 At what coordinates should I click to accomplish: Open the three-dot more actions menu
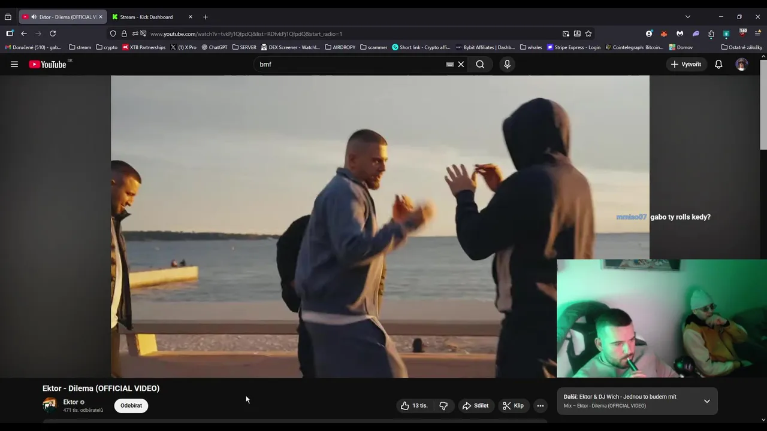(x=540, y=406)
